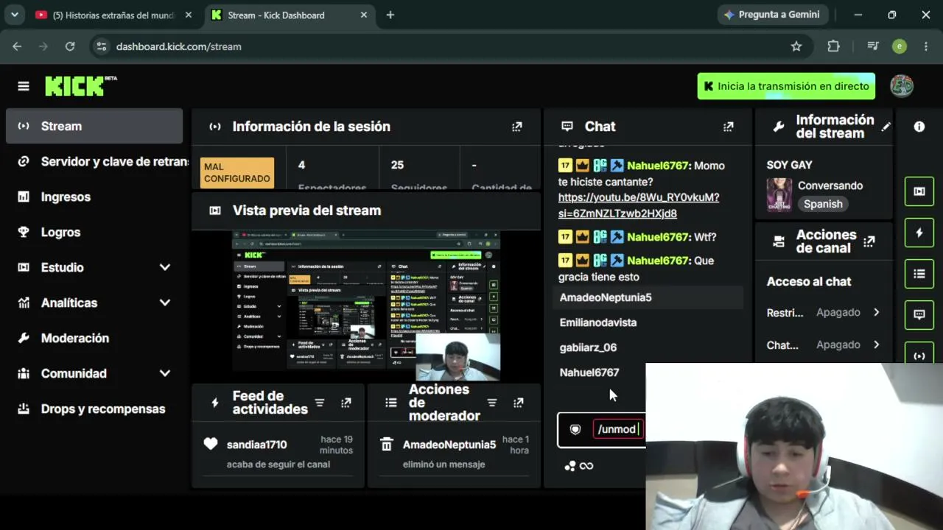The width and height of the screenshot is (943, 530).
Task: Open Moderación in the sidebar
Action: [x=94, y=338]
